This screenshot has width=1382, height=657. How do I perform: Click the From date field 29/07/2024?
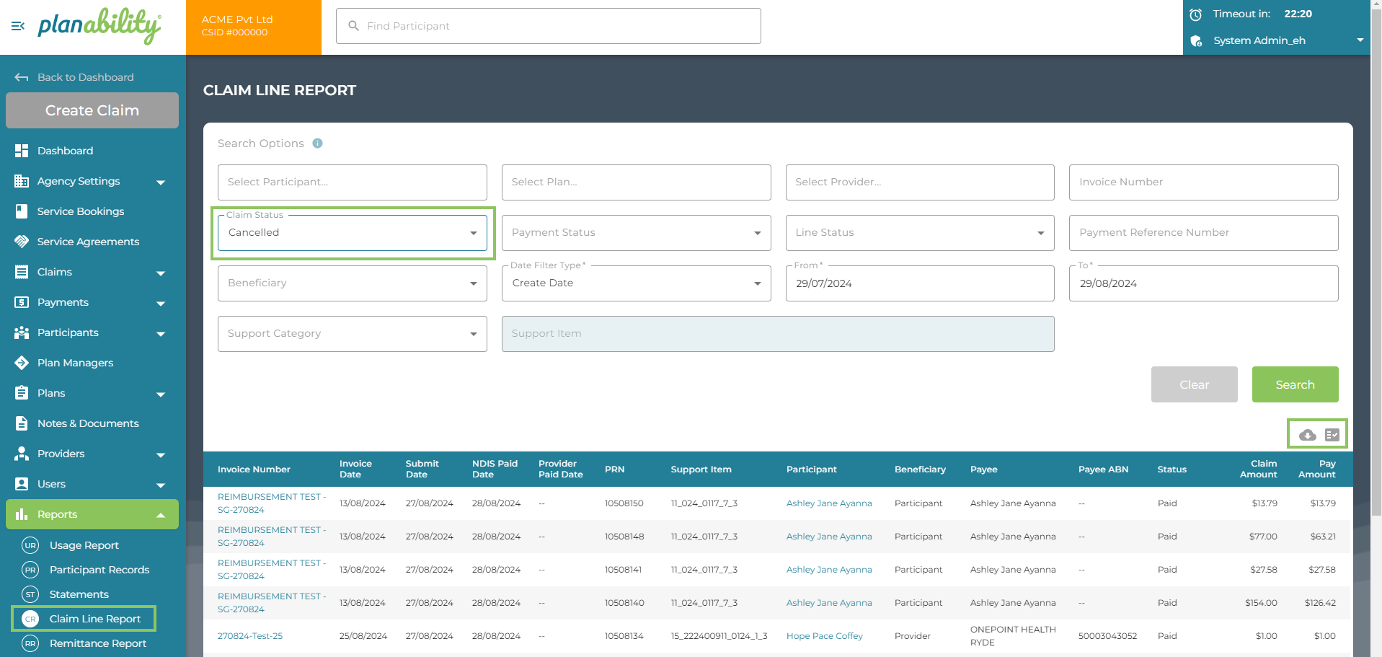click(920, 283)
